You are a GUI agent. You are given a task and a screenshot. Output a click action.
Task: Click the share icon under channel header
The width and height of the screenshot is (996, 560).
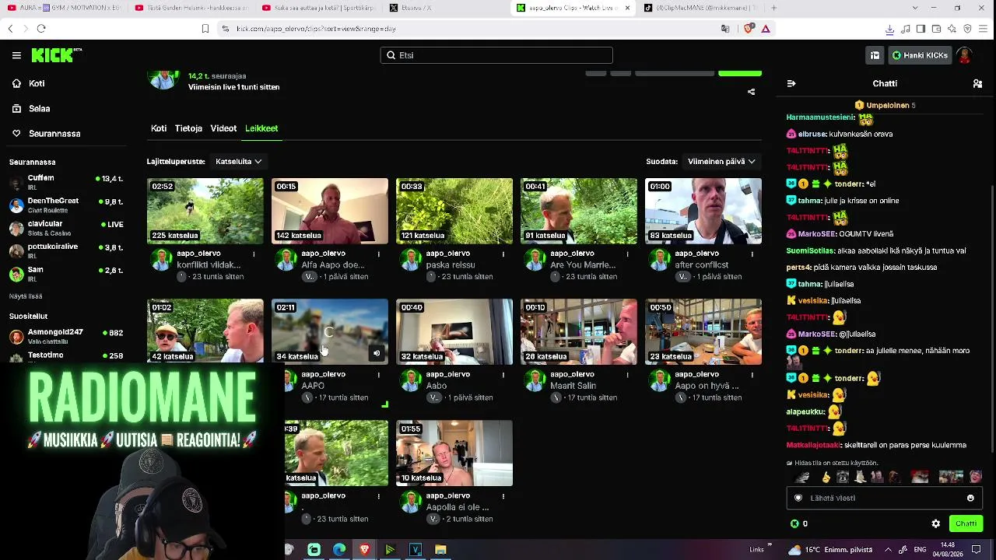751,92
